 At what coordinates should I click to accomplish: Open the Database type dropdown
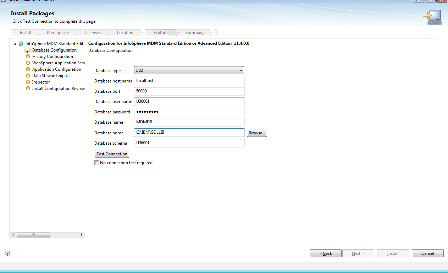189,70
